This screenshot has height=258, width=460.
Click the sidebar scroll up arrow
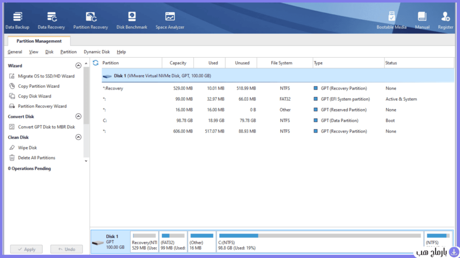[86, 64]
